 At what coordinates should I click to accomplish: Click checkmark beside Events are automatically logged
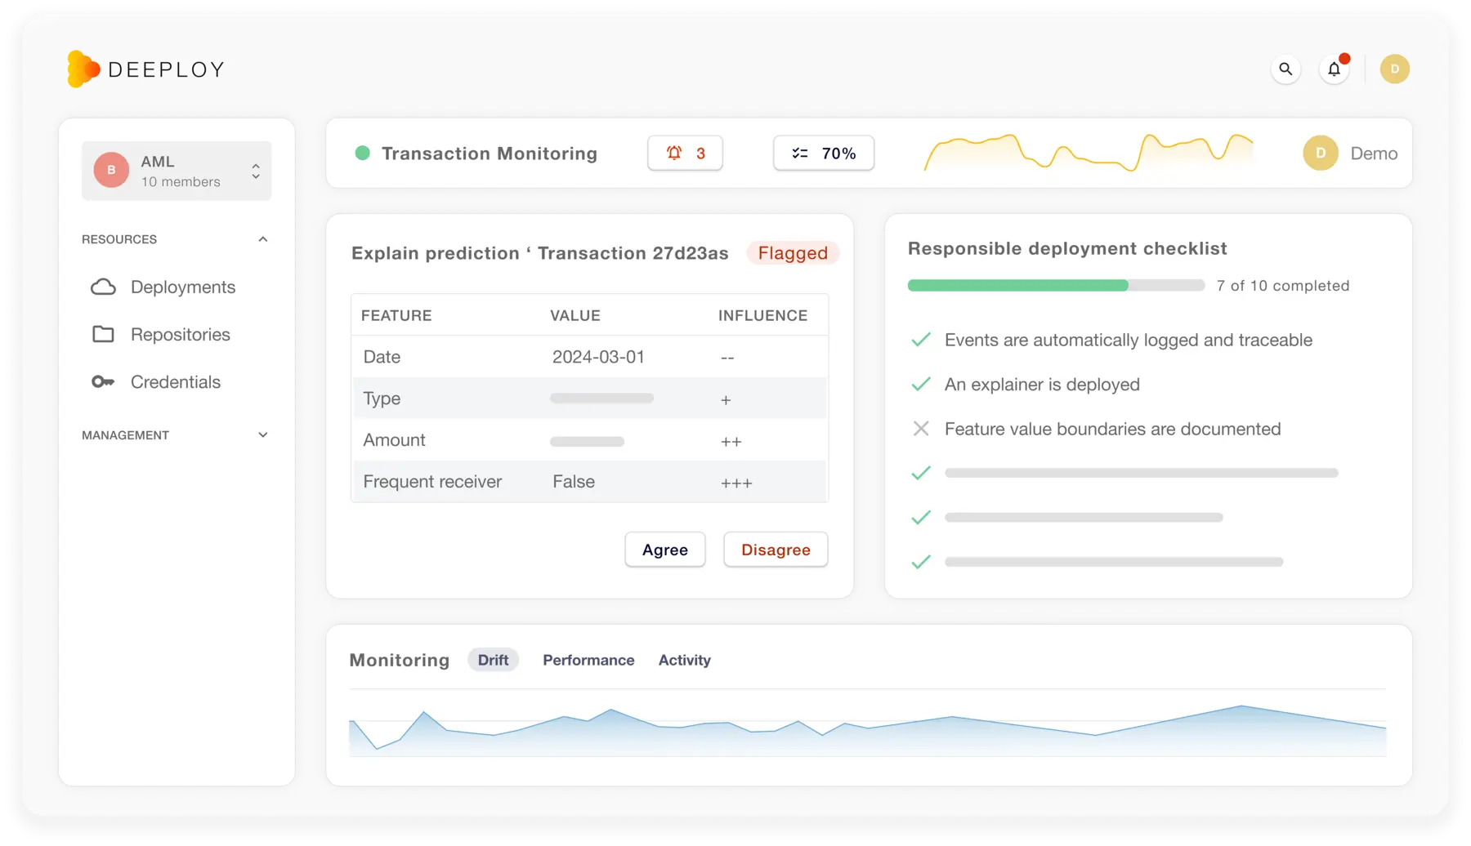921,340
